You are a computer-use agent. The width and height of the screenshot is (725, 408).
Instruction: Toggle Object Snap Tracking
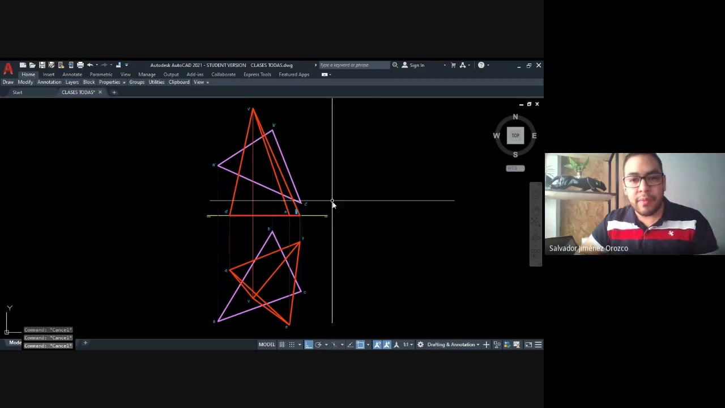pos(350,345)
